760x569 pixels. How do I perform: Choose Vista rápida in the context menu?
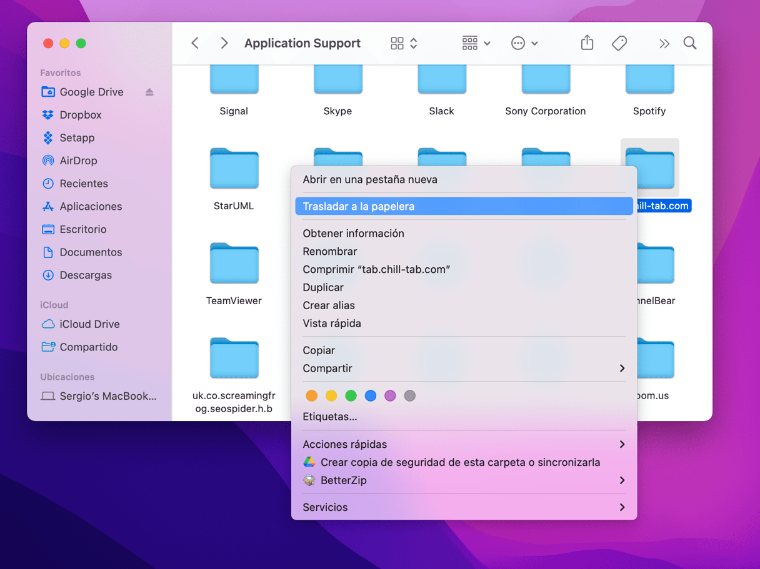[464, 324]
